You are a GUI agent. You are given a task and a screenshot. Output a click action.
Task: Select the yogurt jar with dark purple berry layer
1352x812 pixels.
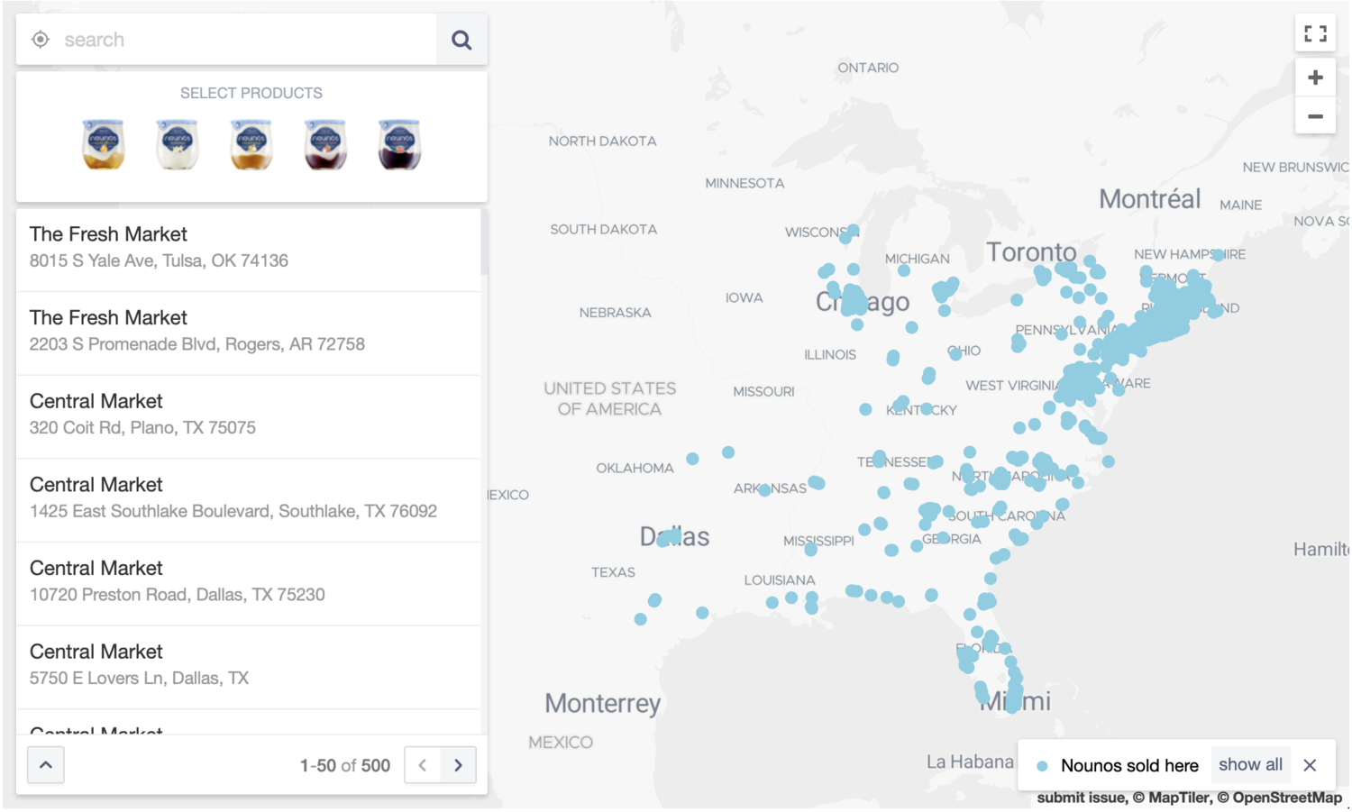pos(399,144)
